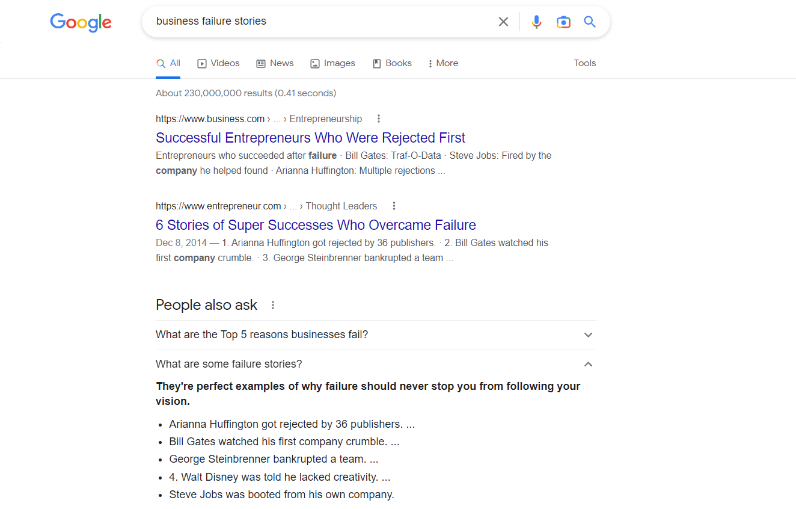
Task: Open the Tools search options
Action: [584, 63]
